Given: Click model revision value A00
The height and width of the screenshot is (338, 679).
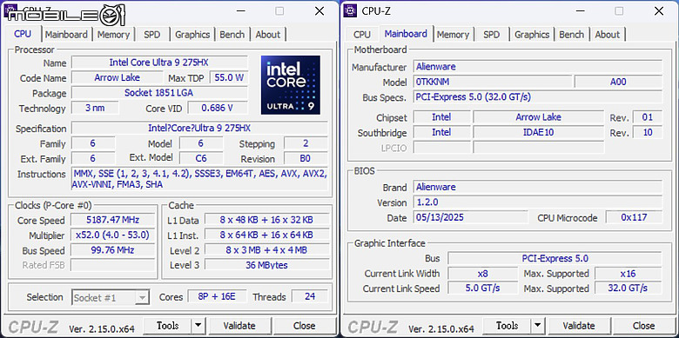Looking at the screenshot, I should (618, 82).
